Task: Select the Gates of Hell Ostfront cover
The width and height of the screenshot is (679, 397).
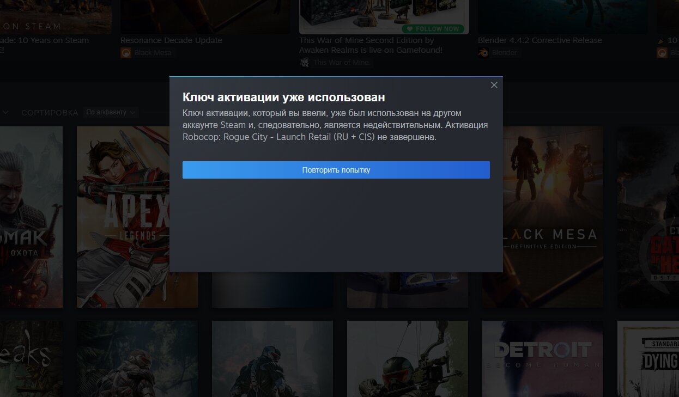Action: 648,217
